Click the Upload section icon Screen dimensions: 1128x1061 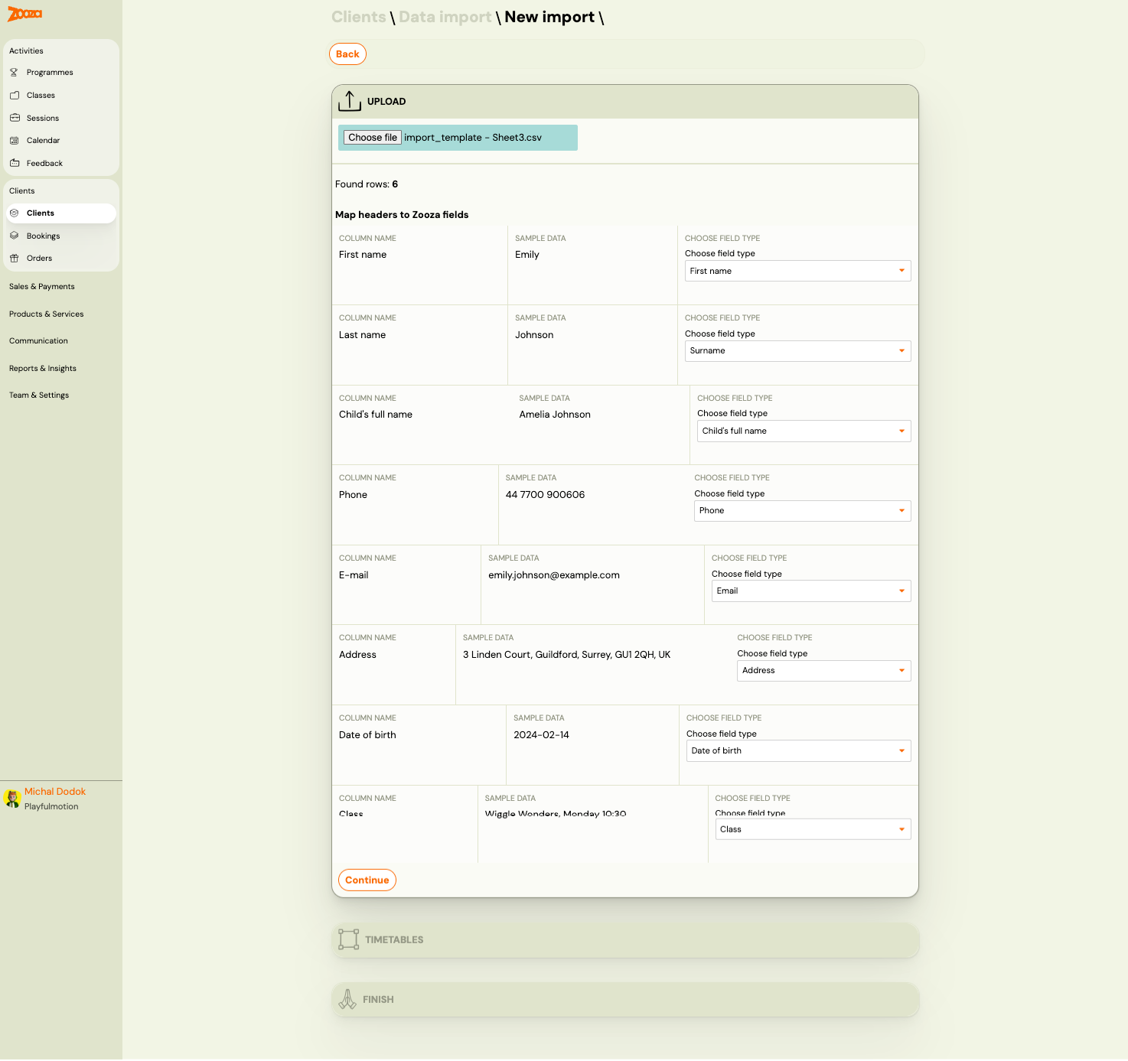[x=350, y=101]
